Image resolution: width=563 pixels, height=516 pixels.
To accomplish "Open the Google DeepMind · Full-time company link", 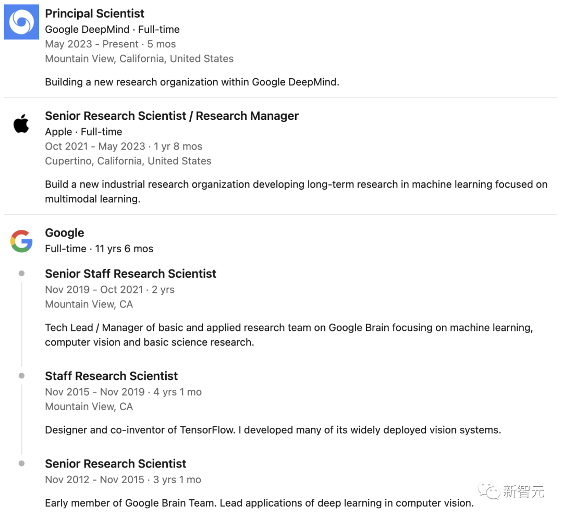I will tap(112, 29).
